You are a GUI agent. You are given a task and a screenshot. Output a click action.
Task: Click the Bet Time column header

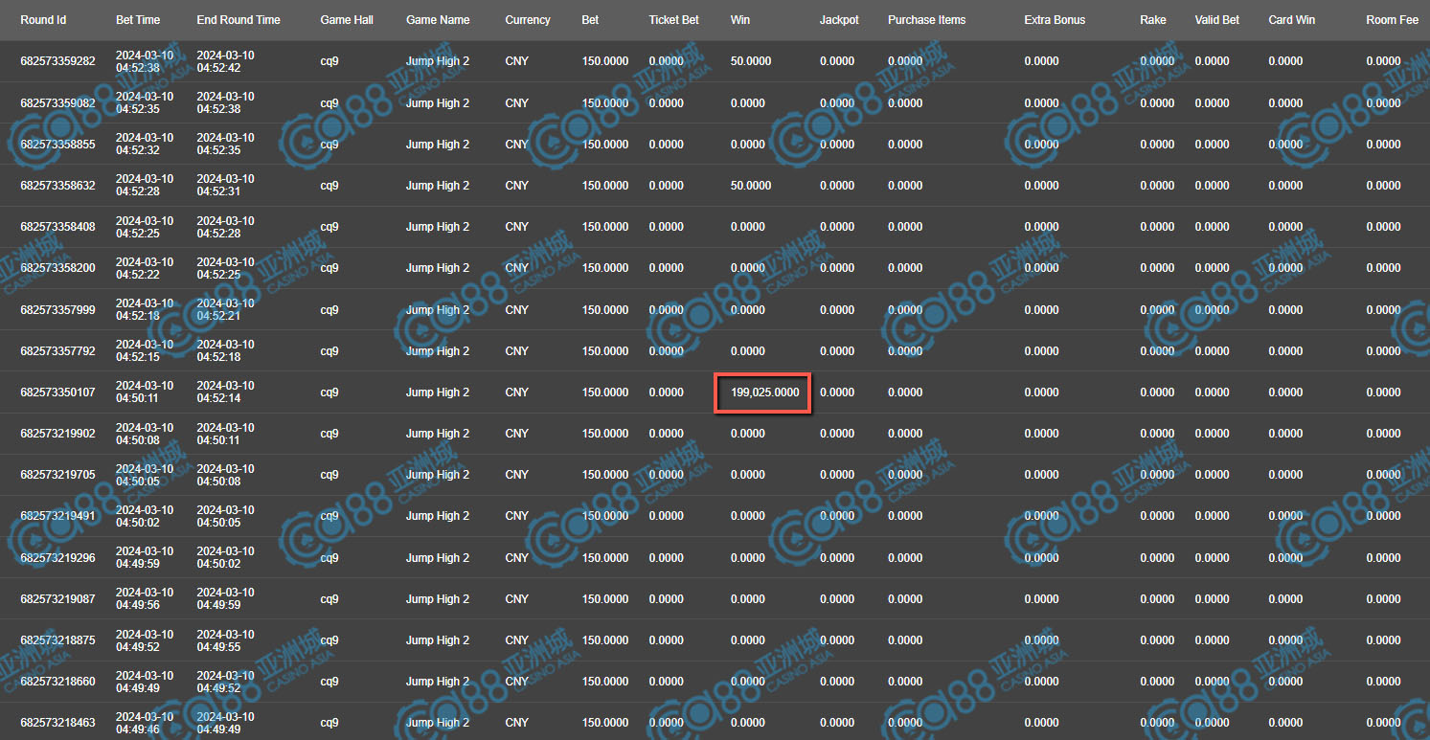click(138, 20)
